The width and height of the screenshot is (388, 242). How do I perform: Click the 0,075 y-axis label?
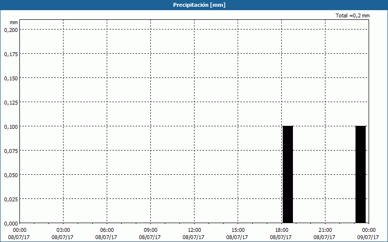point(11,151)
